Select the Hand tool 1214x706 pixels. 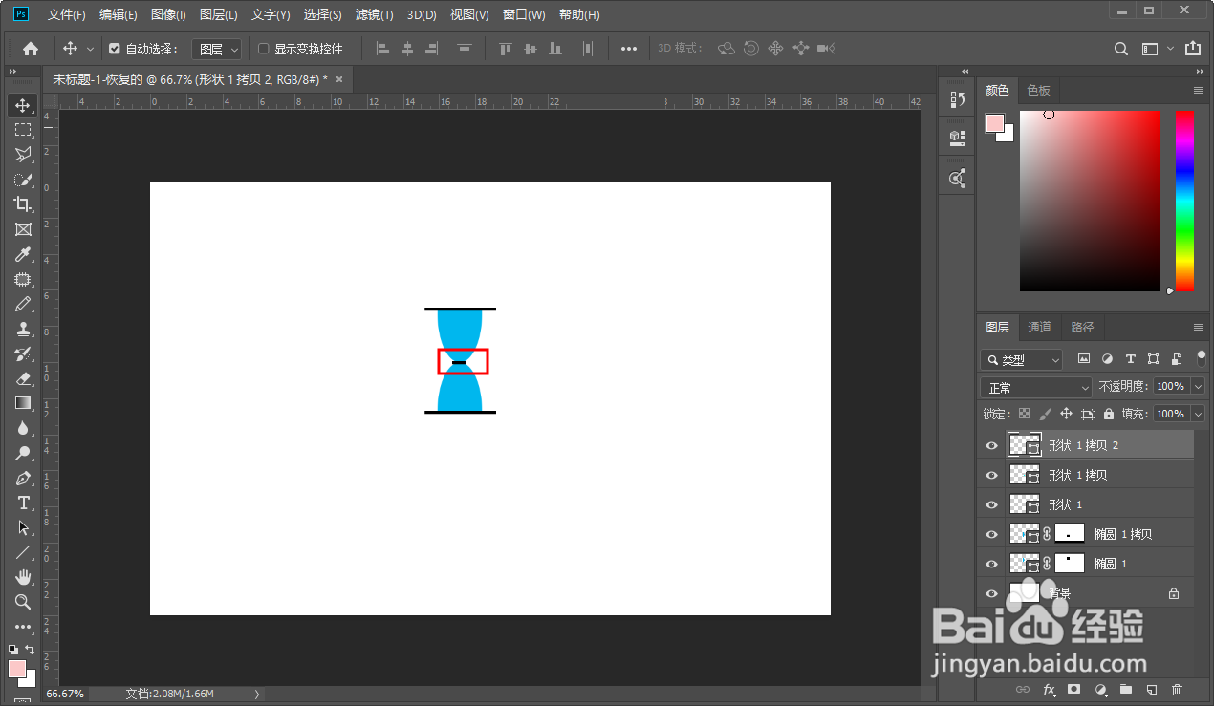(x=23, y=577)
